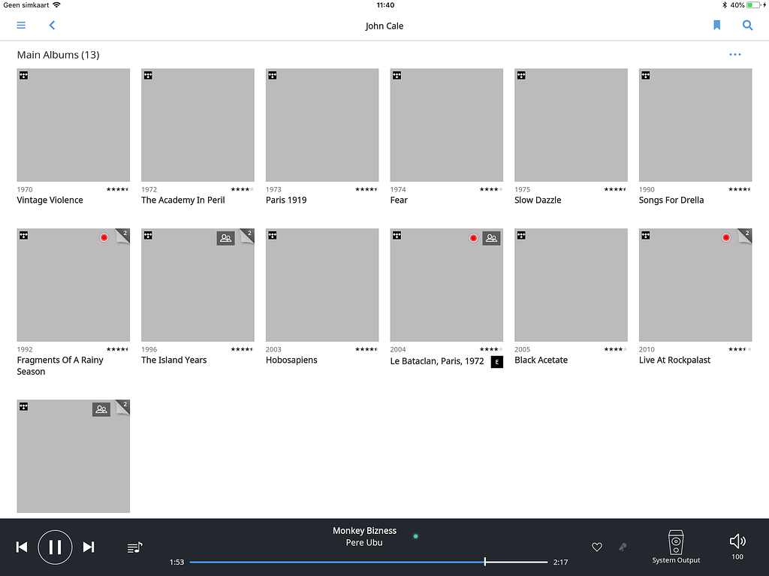769x576 pixels.
Task: Select the microphone icon near the heart
Action: [623, 547]
